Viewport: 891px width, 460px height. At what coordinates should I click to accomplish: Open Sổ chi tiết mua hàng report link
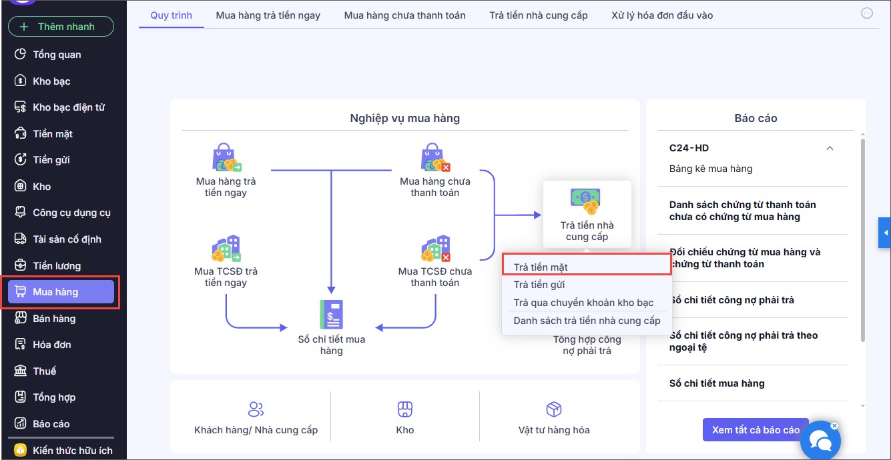coord(717,383)
